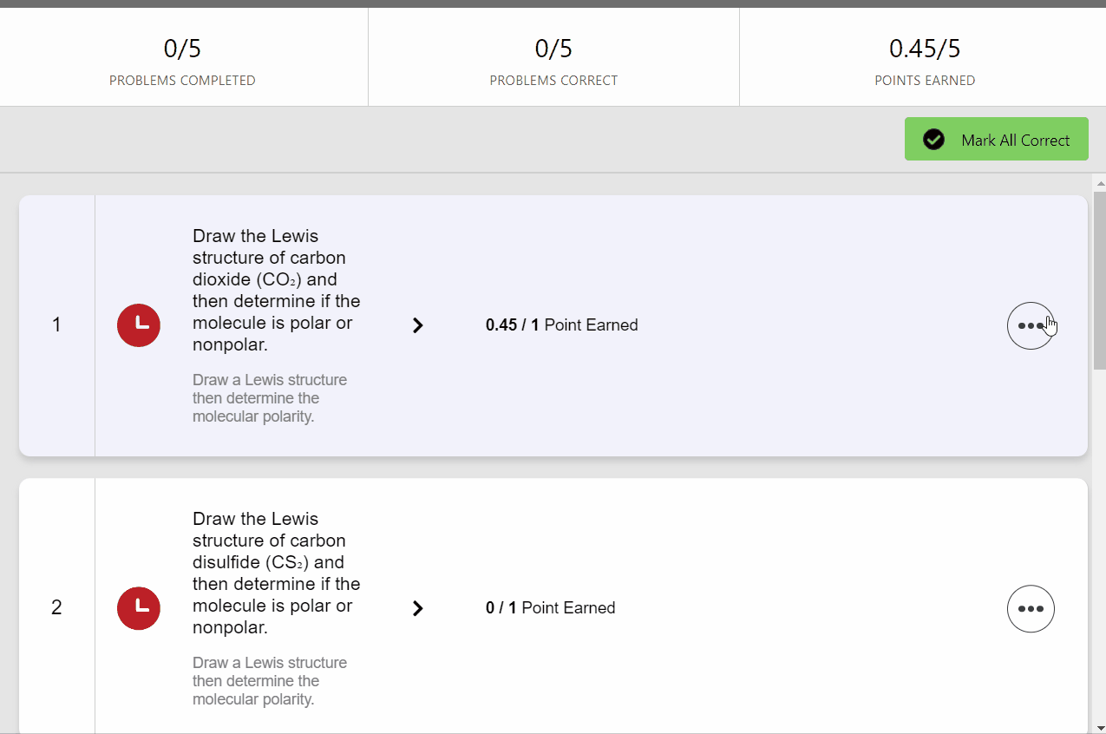Click the PROBLEMS CORRECT counter showing 0/5
This screenshot has width=1106, height=734.
(553, 56)
